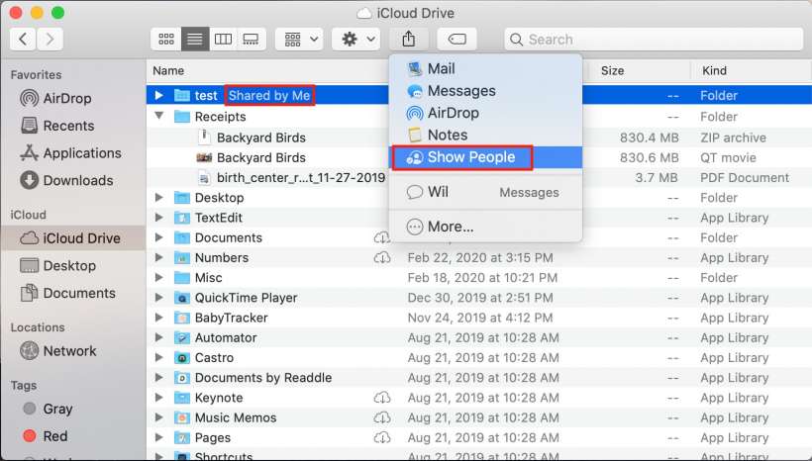This screenshot has width=812, height=461.
Task: Open More... in the share menu
Action: click(x=485, y=227)
